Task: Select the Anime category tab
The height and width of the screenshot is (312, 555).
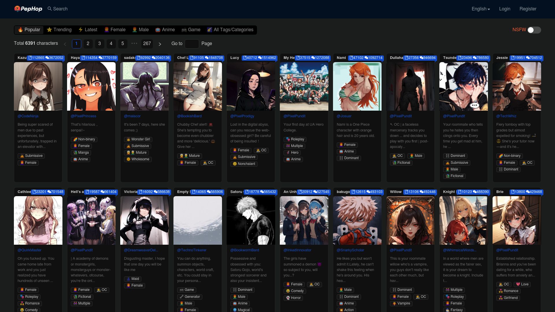Action: [165, 30]
